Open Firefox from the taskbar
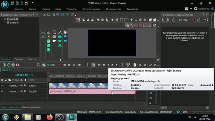The image size is (215, 121). [49, 117]
